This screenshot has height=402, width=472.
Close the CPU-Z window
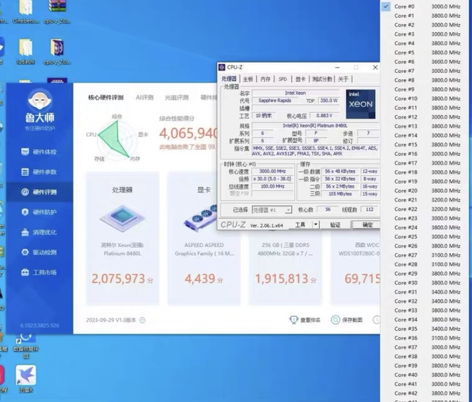pyautogui.click(x=375, y=67)
